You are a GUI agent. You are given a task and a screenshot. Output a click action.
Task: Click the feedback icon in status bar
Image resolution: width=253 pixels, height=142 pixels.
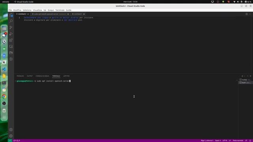tap(246, 140)
